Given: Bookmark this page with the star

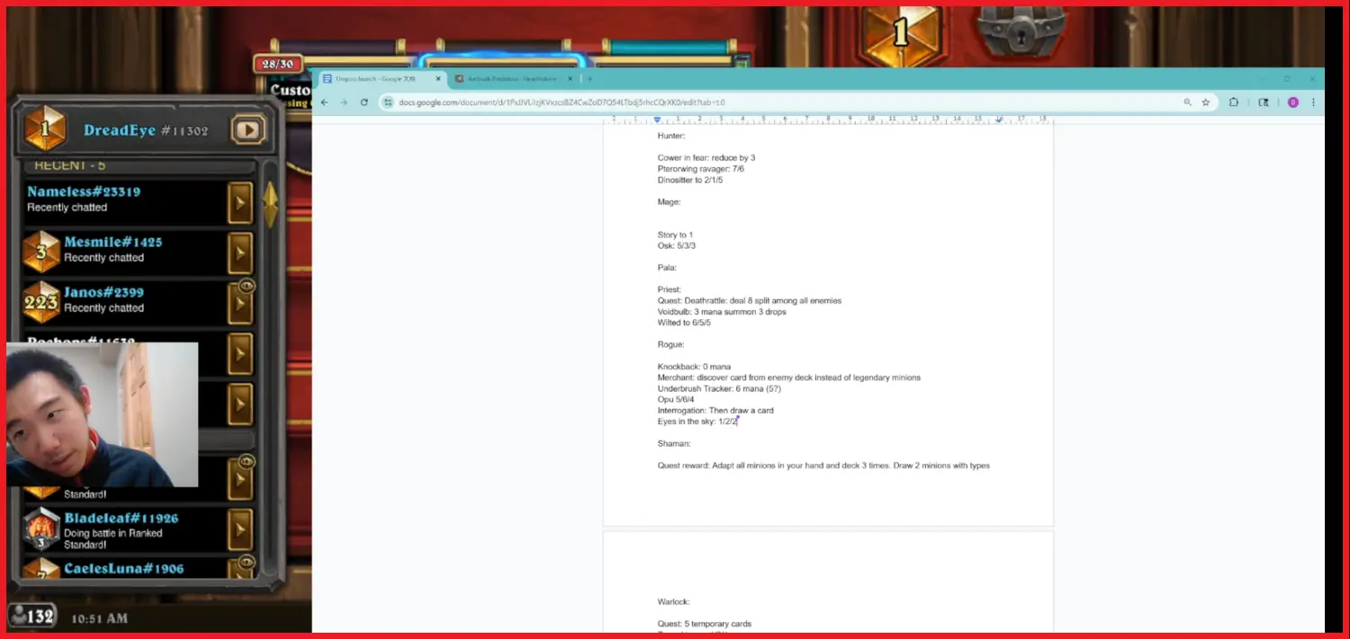Looking at the screenshot, I should 1206,102.
